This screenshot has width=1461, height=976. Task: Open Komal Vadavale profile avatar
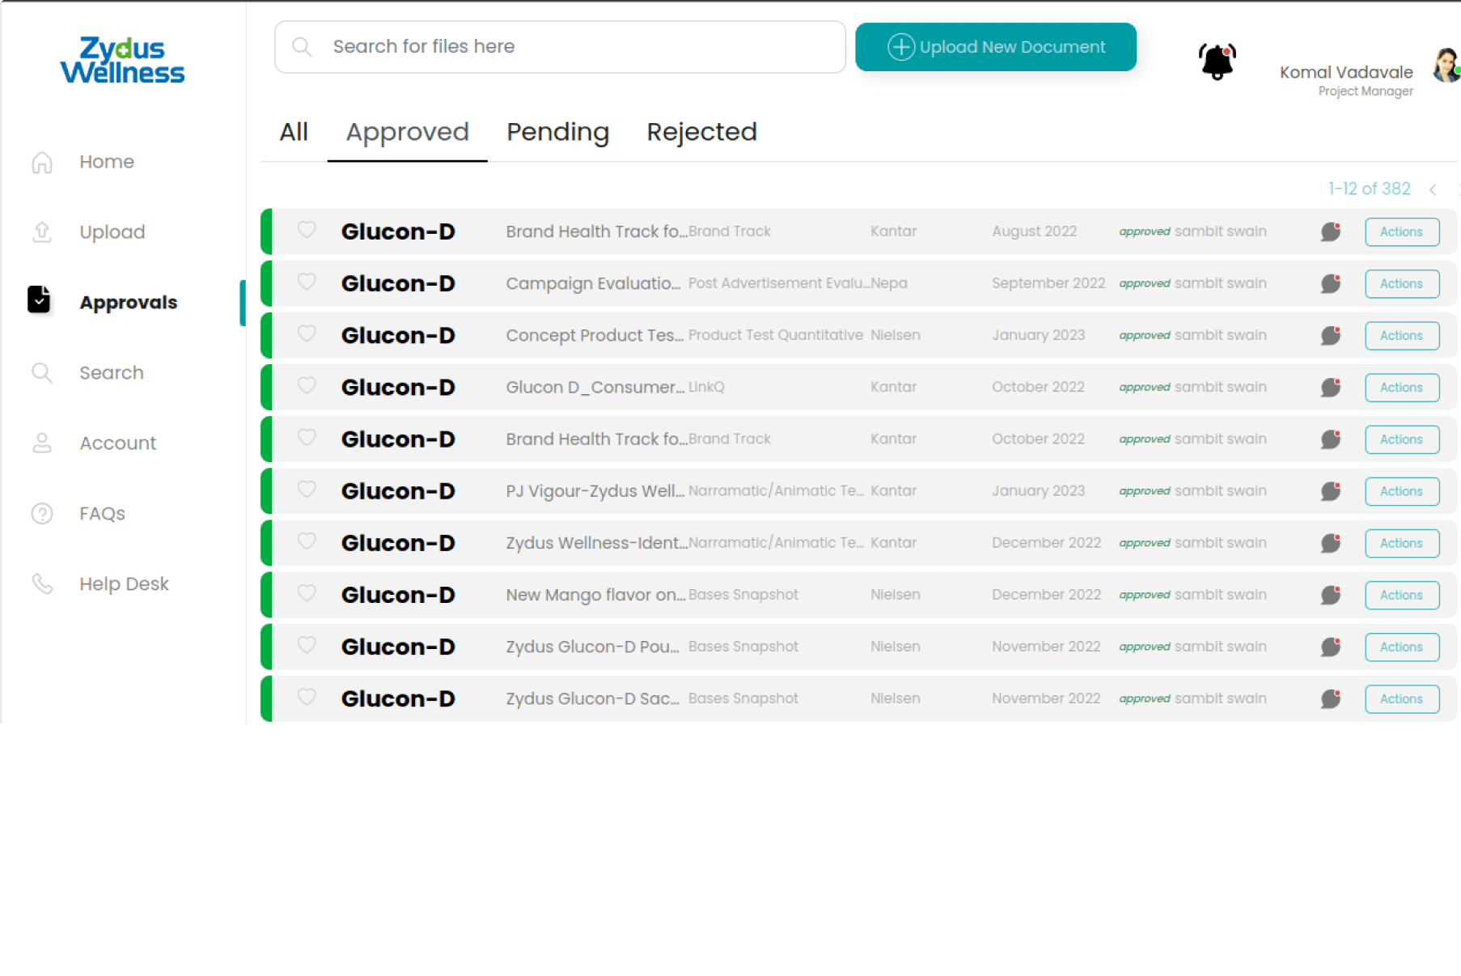[1446, 65]
